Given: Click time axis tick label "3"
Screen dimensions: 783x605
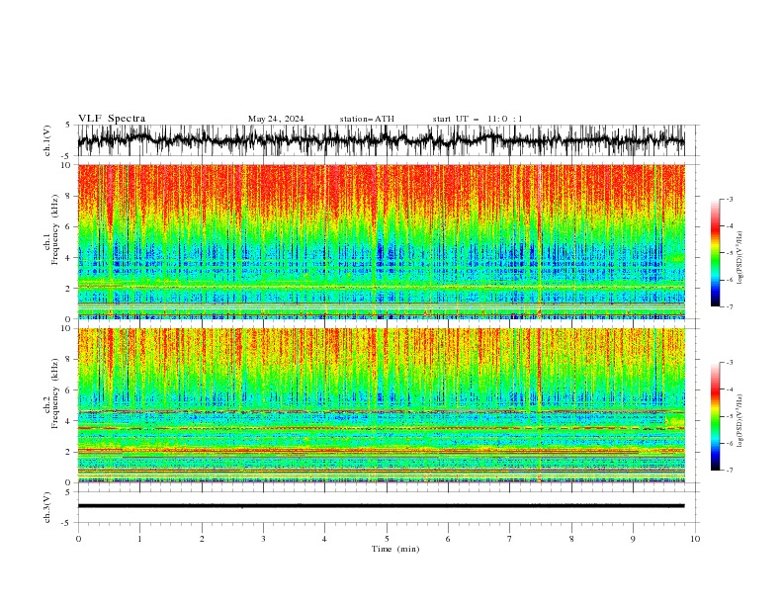Looking at the screenshot, I should click(x=263, y=539).
